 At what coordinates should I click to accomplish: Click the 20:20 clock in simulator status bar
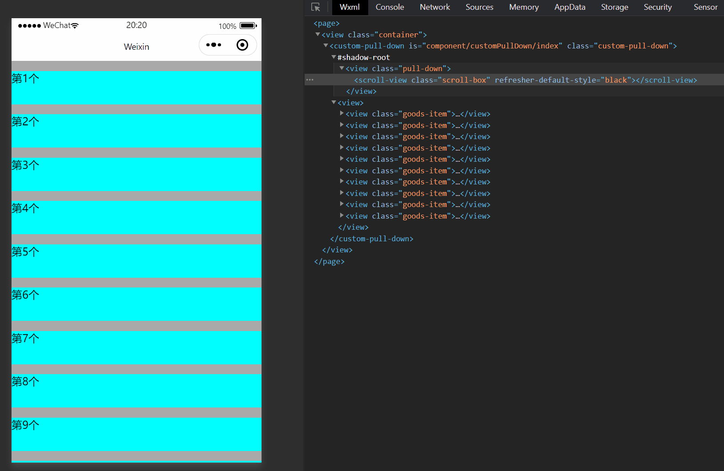click(137, 25)
